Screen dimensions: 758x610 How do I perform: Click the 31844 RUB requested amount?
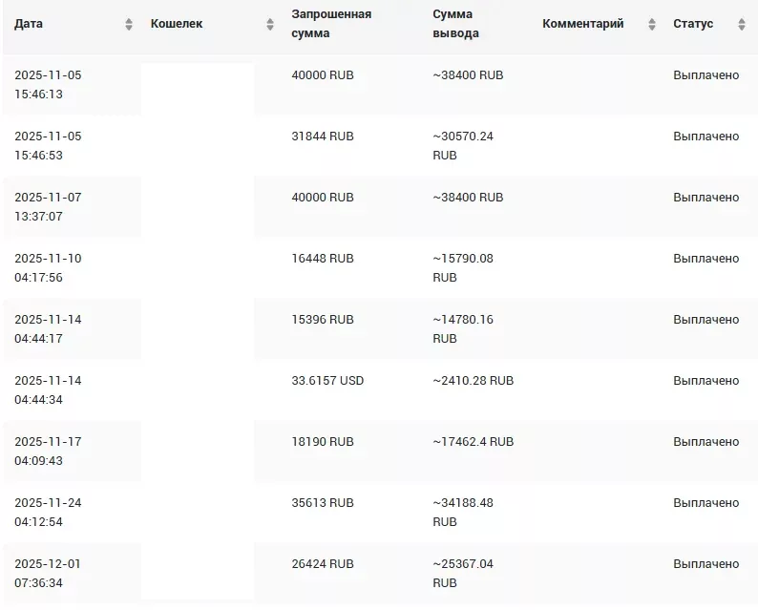point(323,136)
